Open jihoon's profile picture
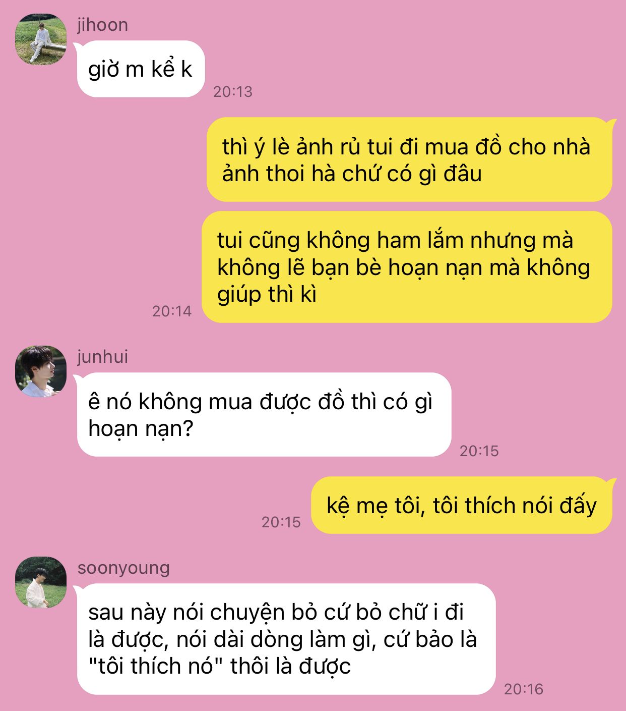 pos(41,39)
